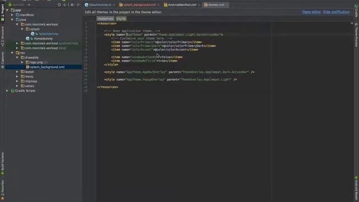This screenshot has height=202, width=359.
Task: Select SplashActivity in project tree
Action: [49, 34]
